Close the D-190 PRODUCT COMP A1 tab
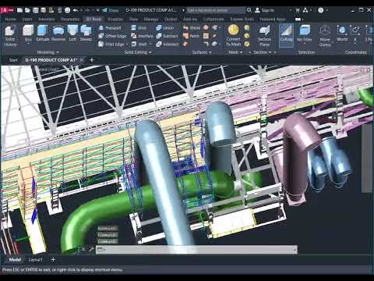This screenshot has height=281, width=374. pos(82,60)
